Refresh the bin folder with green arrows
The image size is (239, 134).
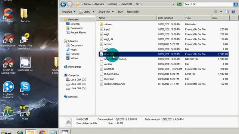pos(179,4)
